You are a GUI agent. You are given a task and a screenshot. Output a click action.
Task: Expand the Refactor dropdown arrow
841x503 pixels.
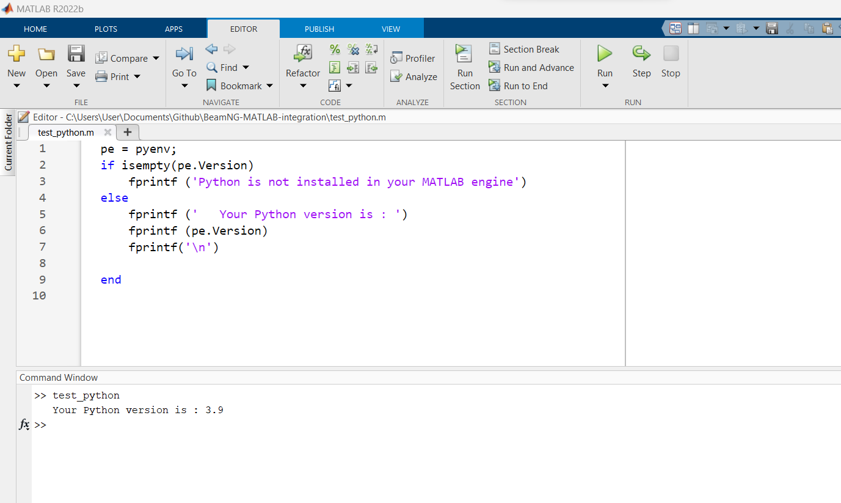click(303, 86)
